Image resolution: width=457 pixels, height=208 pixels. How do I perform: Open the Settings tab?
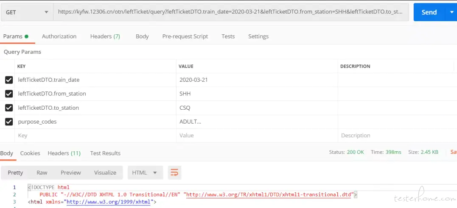click(x=258, y=36)
